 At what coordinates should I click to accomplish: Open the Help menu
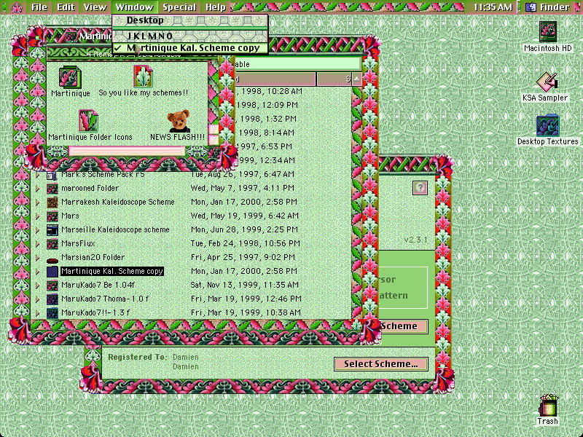[x=216, y=7]
